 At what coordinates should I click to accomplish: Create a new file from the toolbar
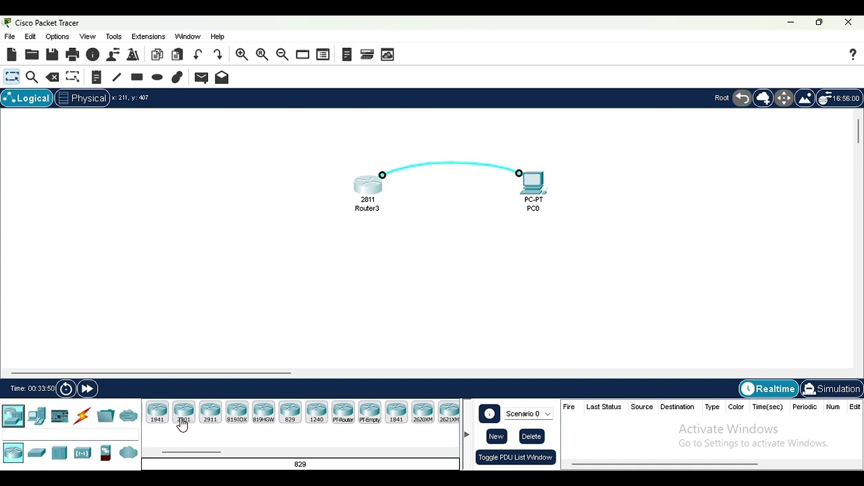(11, 55)
